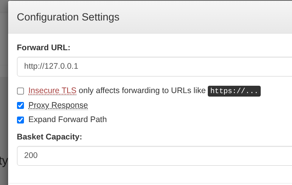Viewport: 292px width, 185px height.
Task: Click blank space right of Expand Forward Path
Action: [193, 119]
